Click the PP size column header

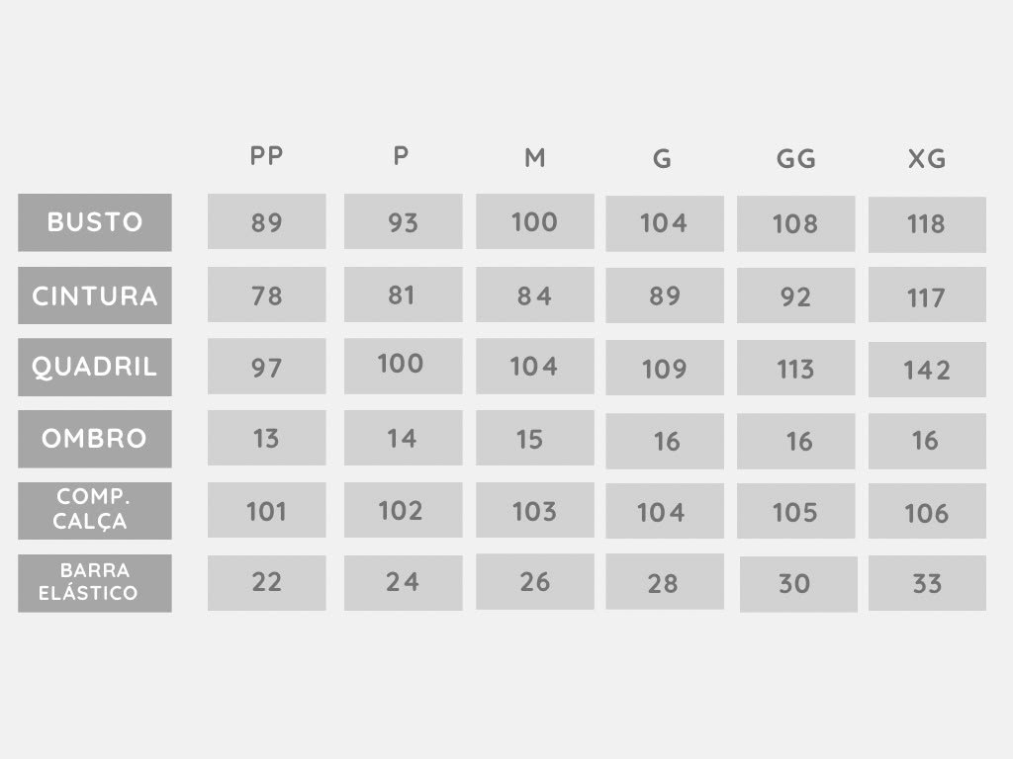coord(266,155)
